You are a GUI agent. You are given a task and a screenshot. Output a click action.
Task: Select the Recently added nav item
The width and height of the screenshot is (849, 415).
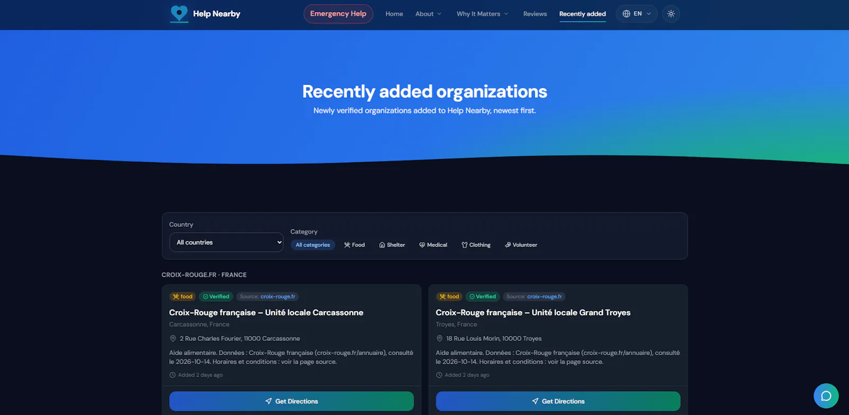pyautogui.click(x=583, y=14)
